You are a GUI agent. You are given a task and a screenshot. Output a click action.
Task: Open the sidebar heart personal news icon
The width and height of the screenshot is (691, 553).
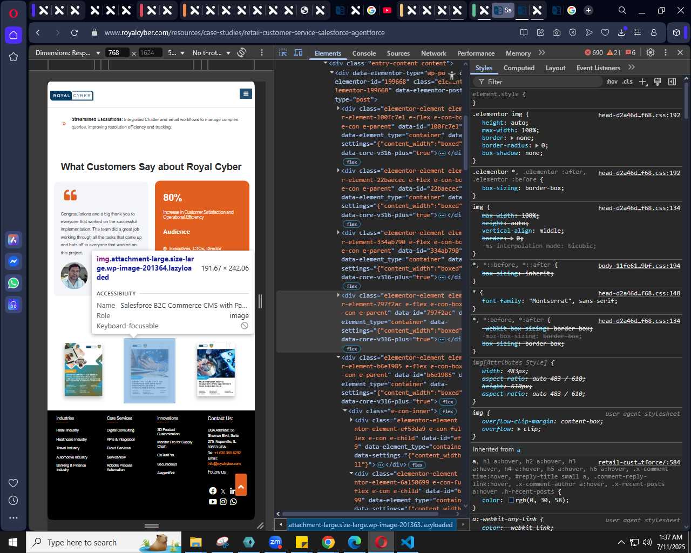click(13, 483)
